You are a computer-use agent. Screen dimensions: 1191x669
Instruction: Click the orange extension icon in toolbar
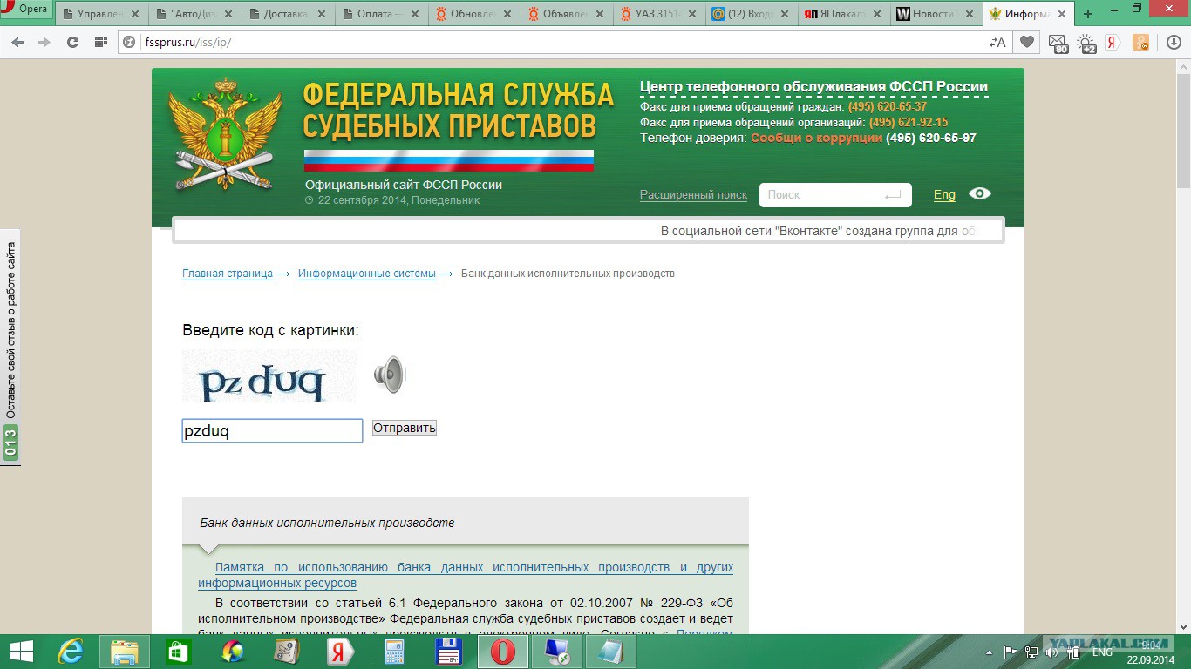(x=1140, y=42)
